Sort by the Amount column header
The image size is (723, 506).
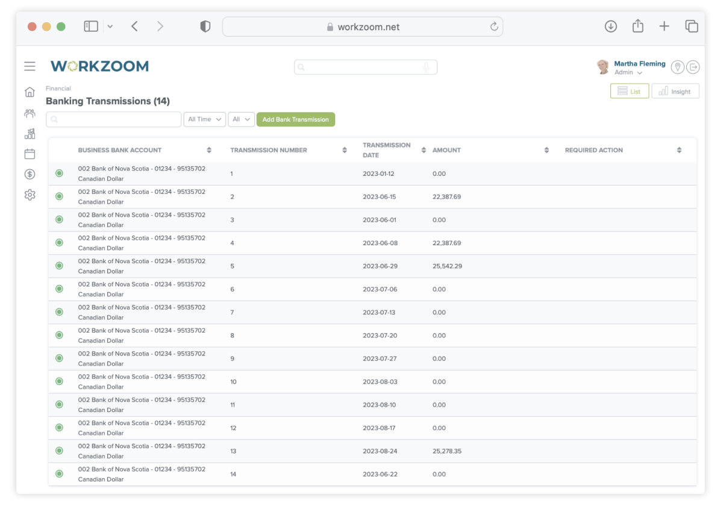546,149
